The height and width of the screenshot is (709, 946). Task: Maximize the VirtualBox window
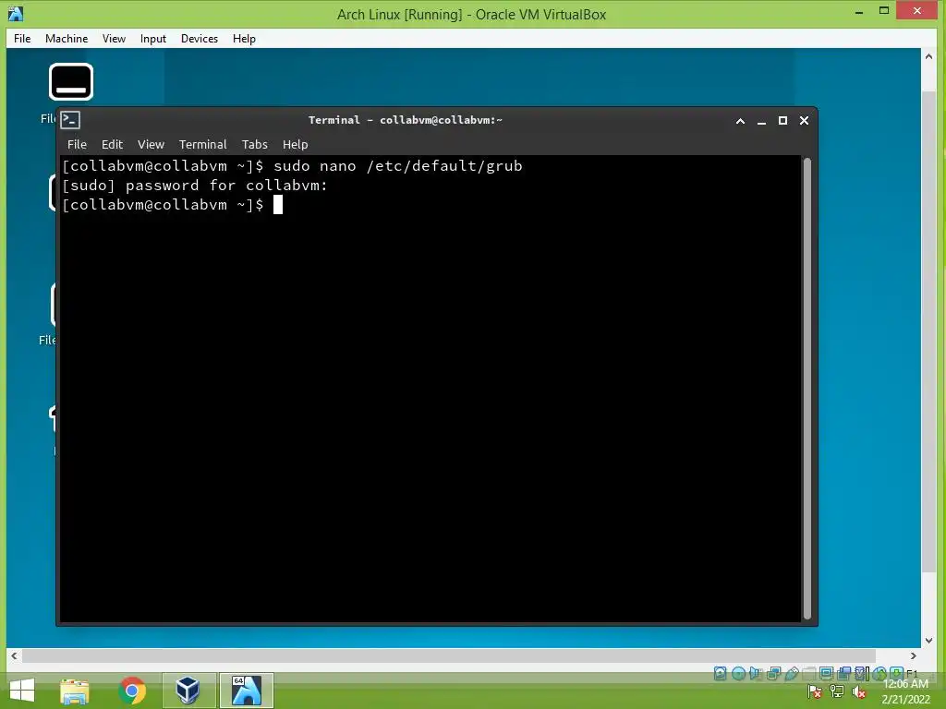[x=884, y=10]
